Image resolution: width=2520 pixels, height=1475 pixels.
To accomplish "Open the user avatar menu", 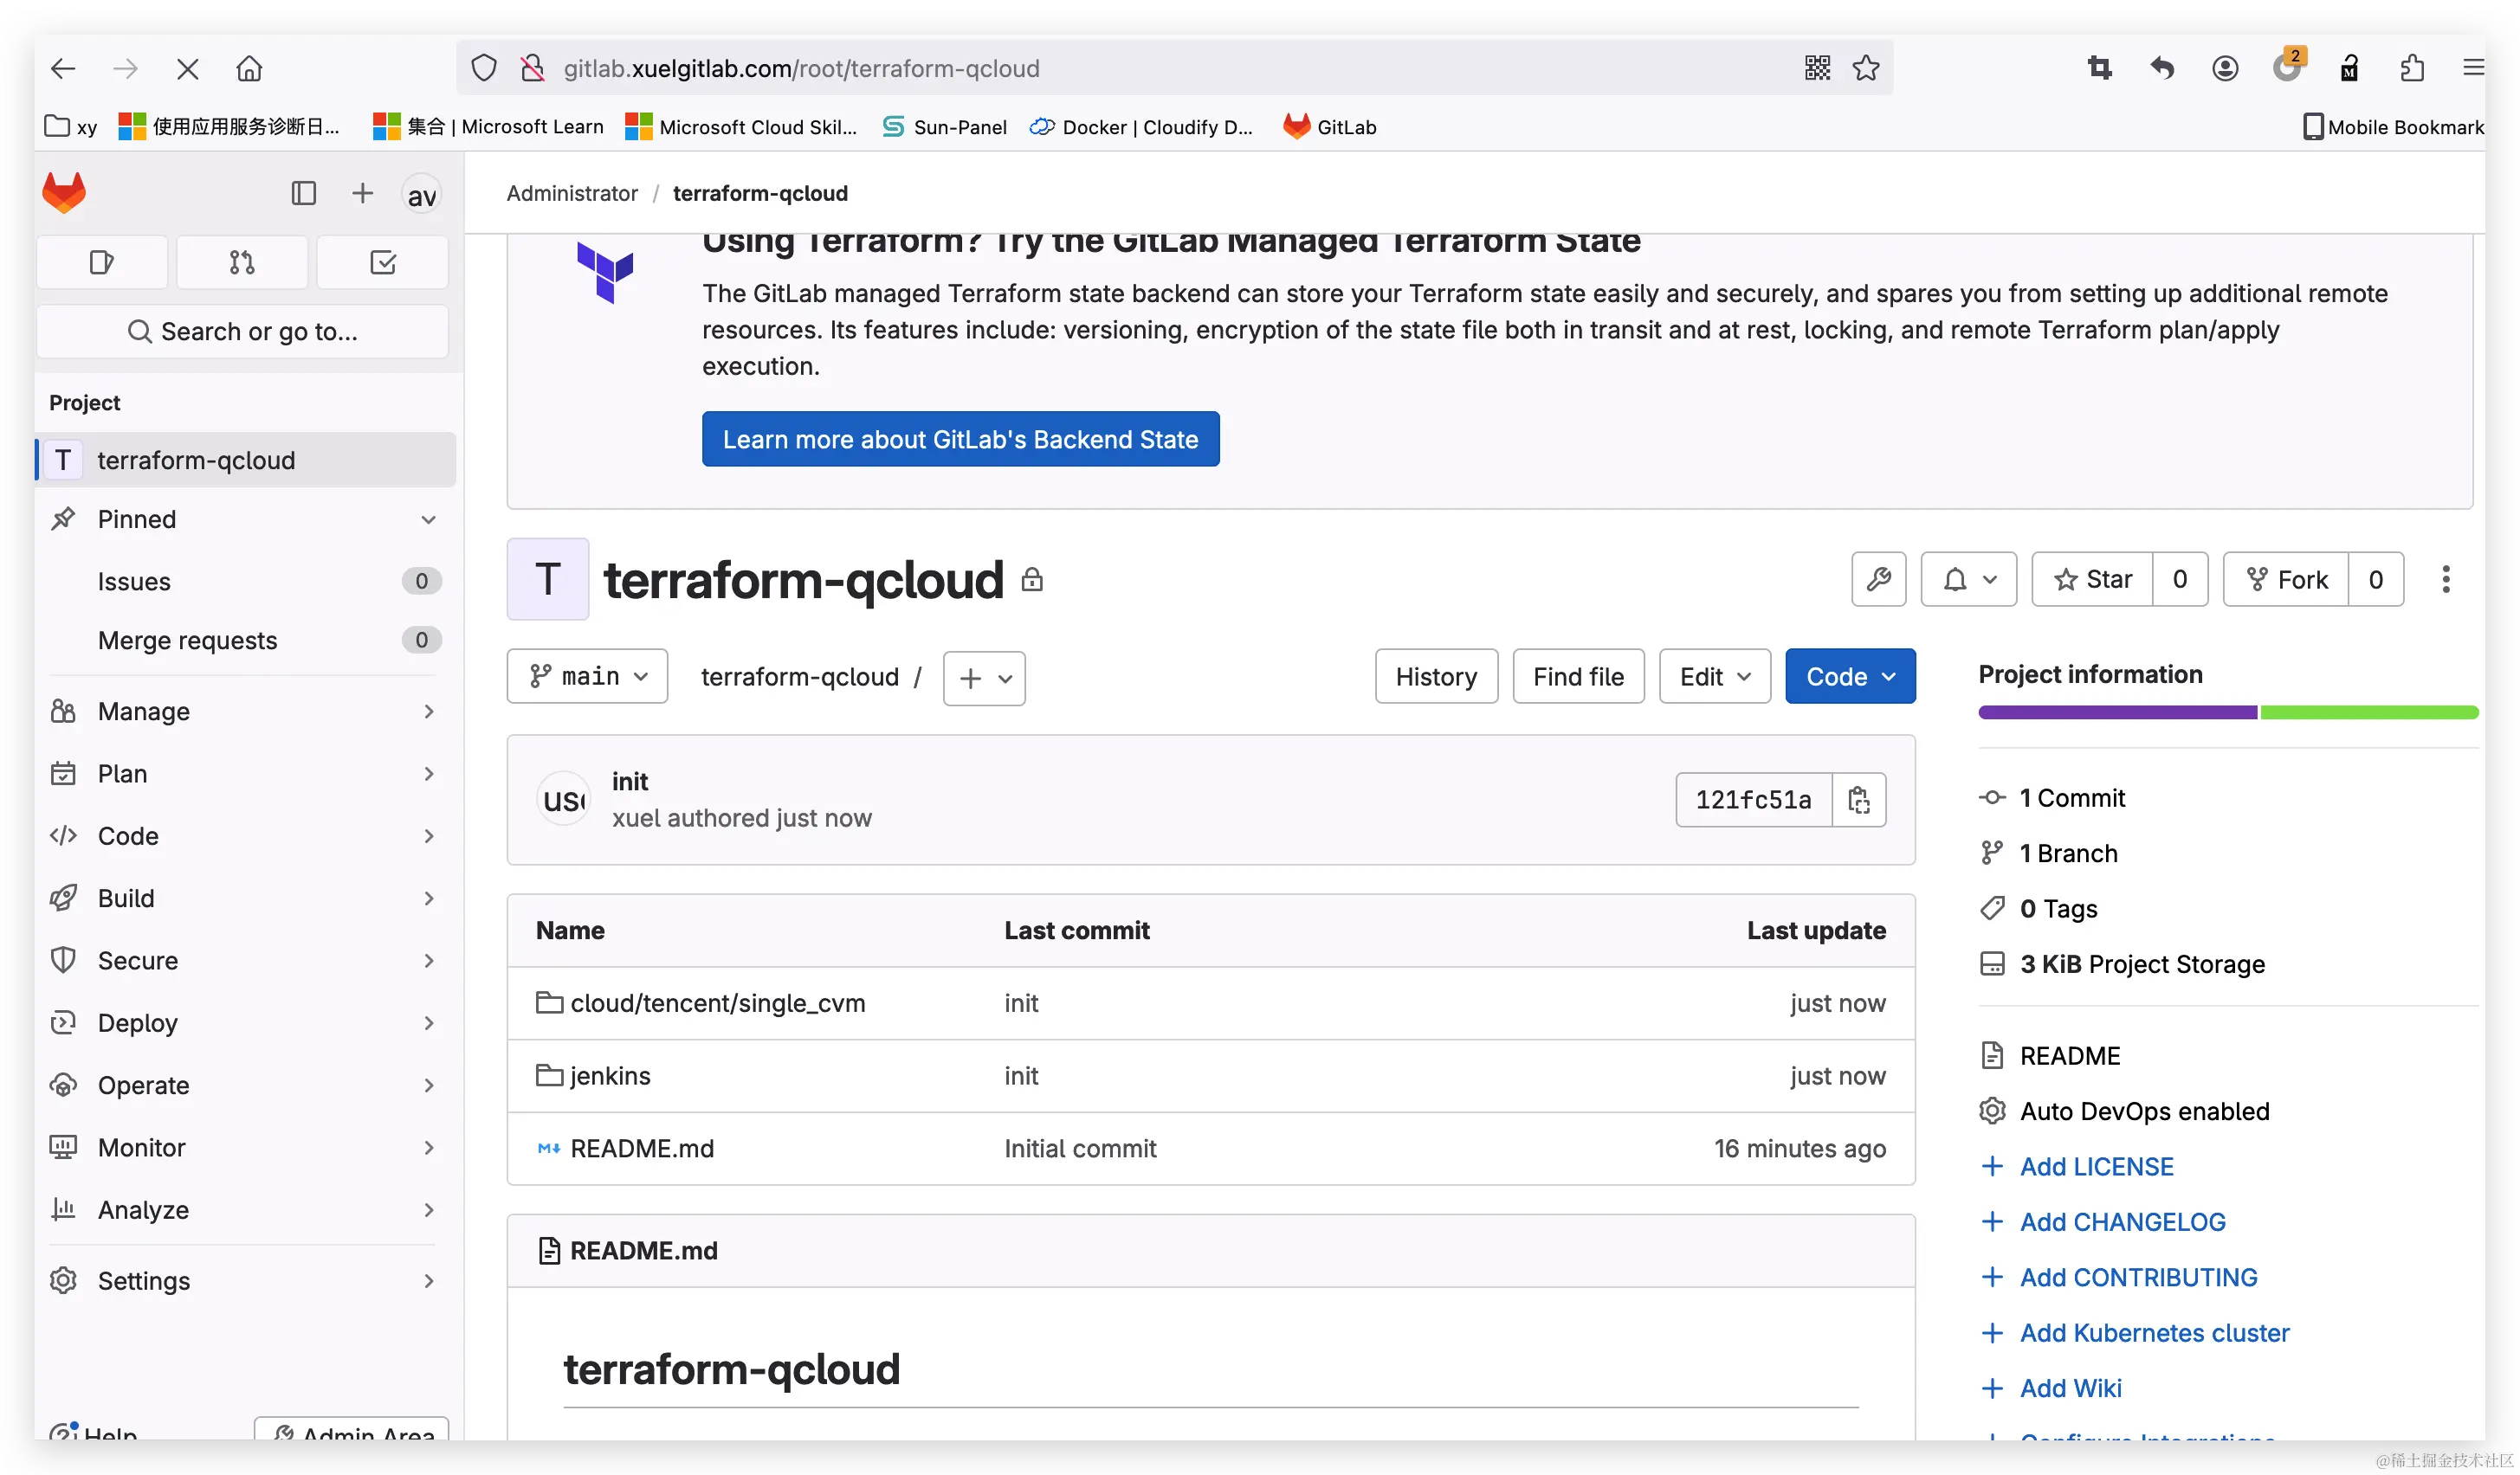I will [422, 194].
